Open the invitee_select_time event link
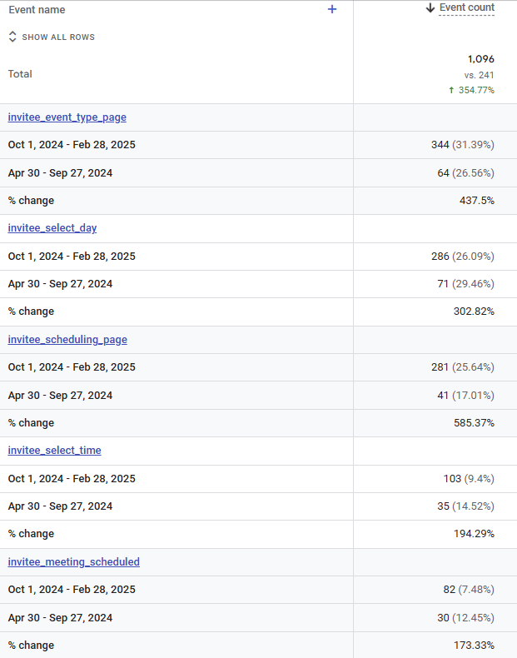Screen dimensions: 517x658 (54, 451)
